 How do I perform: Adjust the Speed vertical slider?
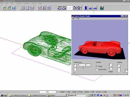(111, 66)
